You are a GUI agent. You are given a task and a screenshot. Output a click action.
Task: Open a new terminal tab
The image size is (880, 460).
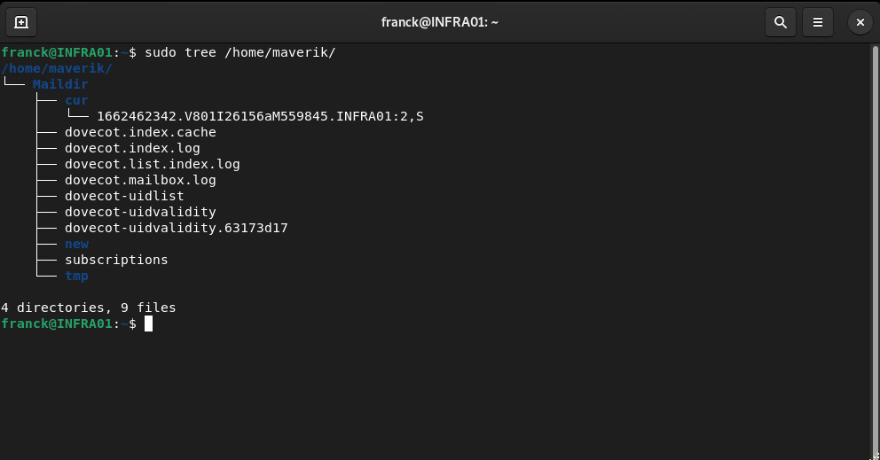coord(21,21)
